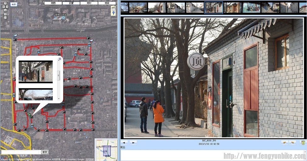Select the 地球 earth map type
Image resolution: width=307 pixels, height=161 pixels.
coord(107,3)
